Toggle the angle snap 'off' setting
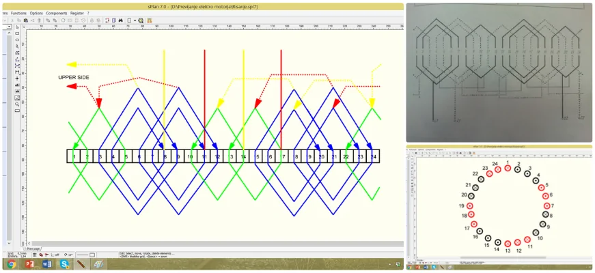Viewport: 595px width, 273px height. pos(56,254)
